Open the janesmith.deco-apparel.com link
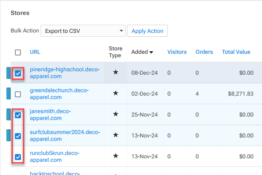This screenshot has width=262, height=175. pyautogui.click(x=50, y=114)
